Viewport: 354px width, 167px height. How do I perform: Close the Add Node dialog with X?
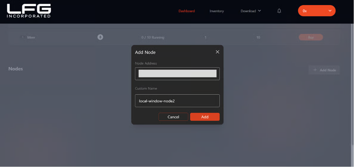[x=217, y=52]
